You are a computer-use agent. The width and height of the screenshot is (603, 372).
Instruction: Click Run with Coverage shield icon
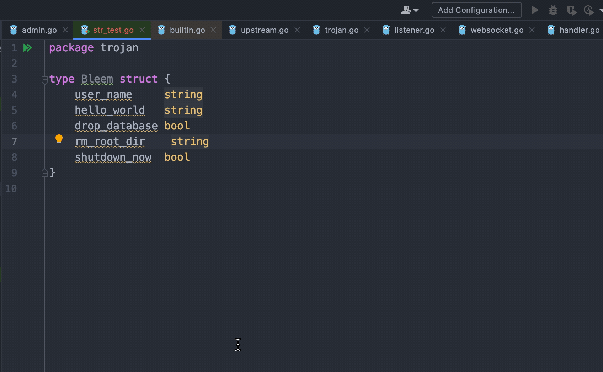571,10
